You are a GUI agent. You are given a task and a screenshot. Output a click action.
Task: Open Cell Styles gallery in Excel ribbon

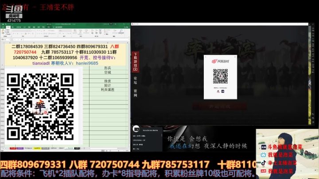pyautogui.click(x=86, y=31)
